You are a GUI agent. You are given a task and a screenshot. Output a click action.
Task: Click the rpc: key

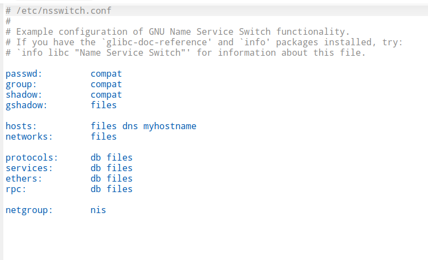pos(16,189)
